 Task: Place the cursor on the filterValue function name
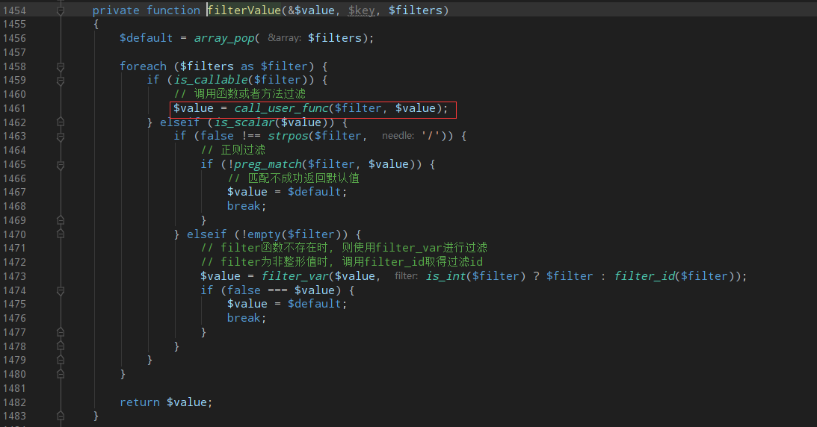(x=244, y=10)
